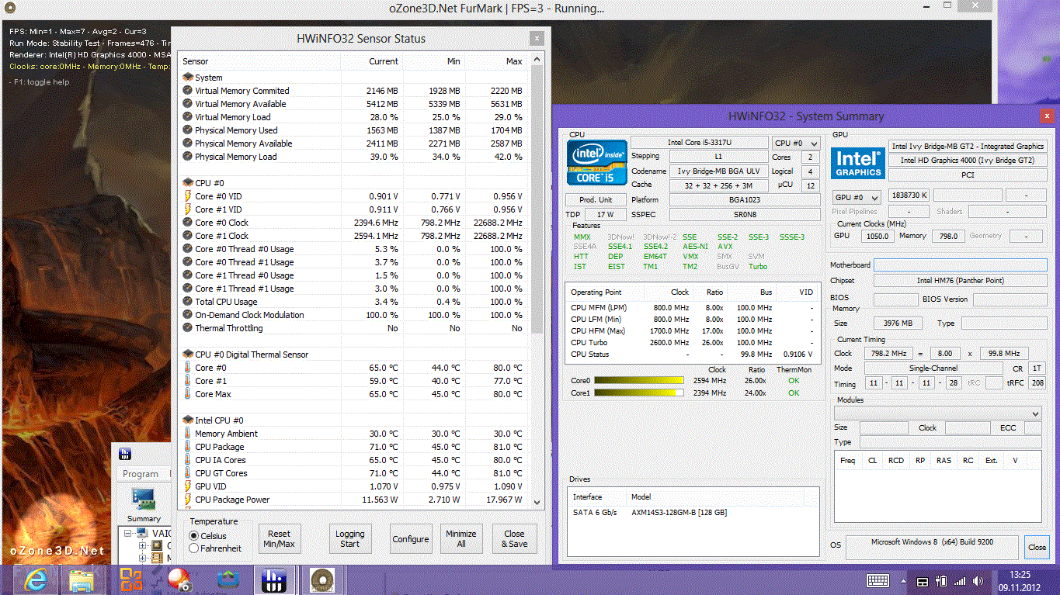
Task: Open the on-screen touch keyboard
Action: pos(878,581)
